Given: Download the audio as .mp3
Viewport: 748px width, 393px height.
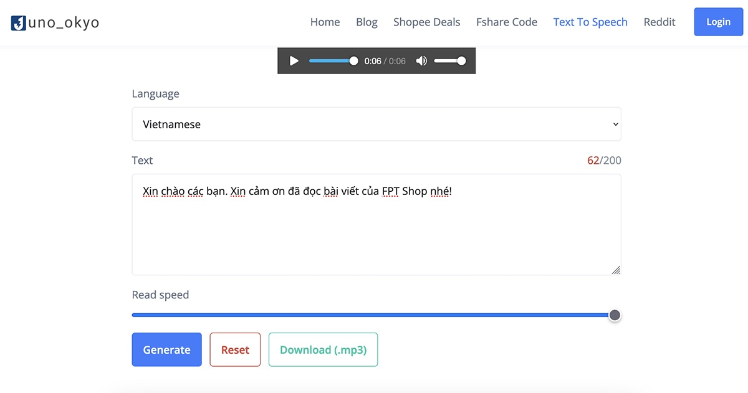Looking at the screenshot, I should coord(324,349).
